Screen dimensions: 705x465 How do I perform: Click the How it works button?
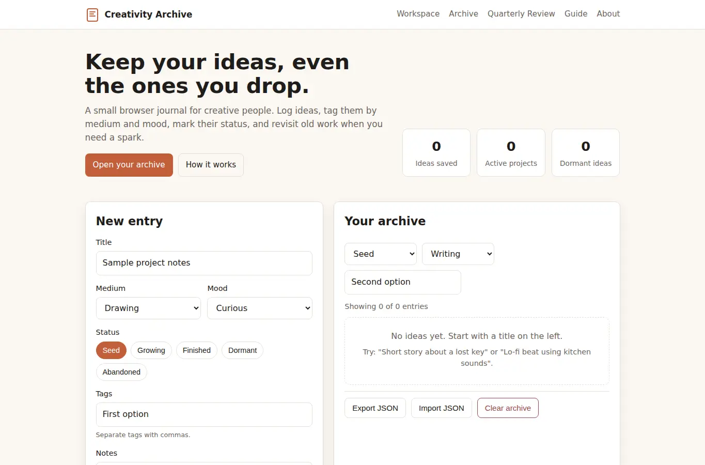211,165
